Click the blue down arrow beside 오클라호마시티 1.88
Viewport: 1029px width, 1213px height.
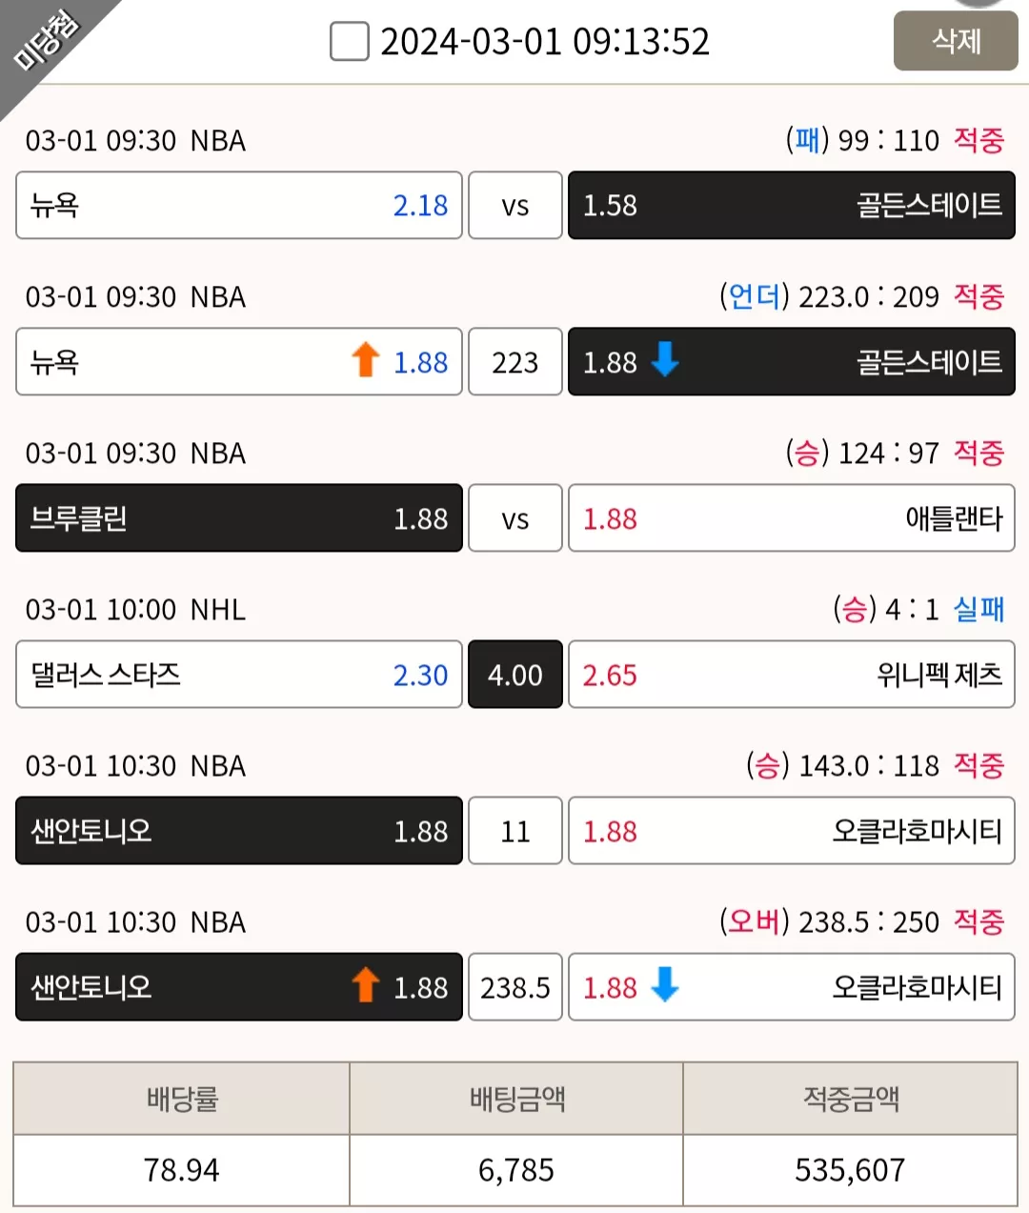pyautogui.click(x=664, y=985)
